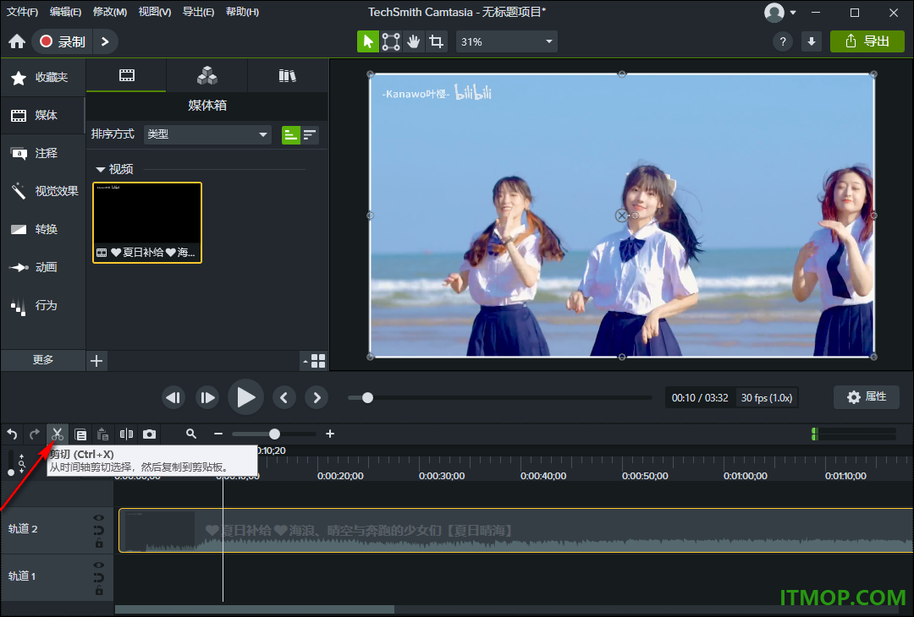The width and height of the screenshot is (914, 617).
Task: Open the 编辑(E) menu
Action: click(x=65, y=12)
